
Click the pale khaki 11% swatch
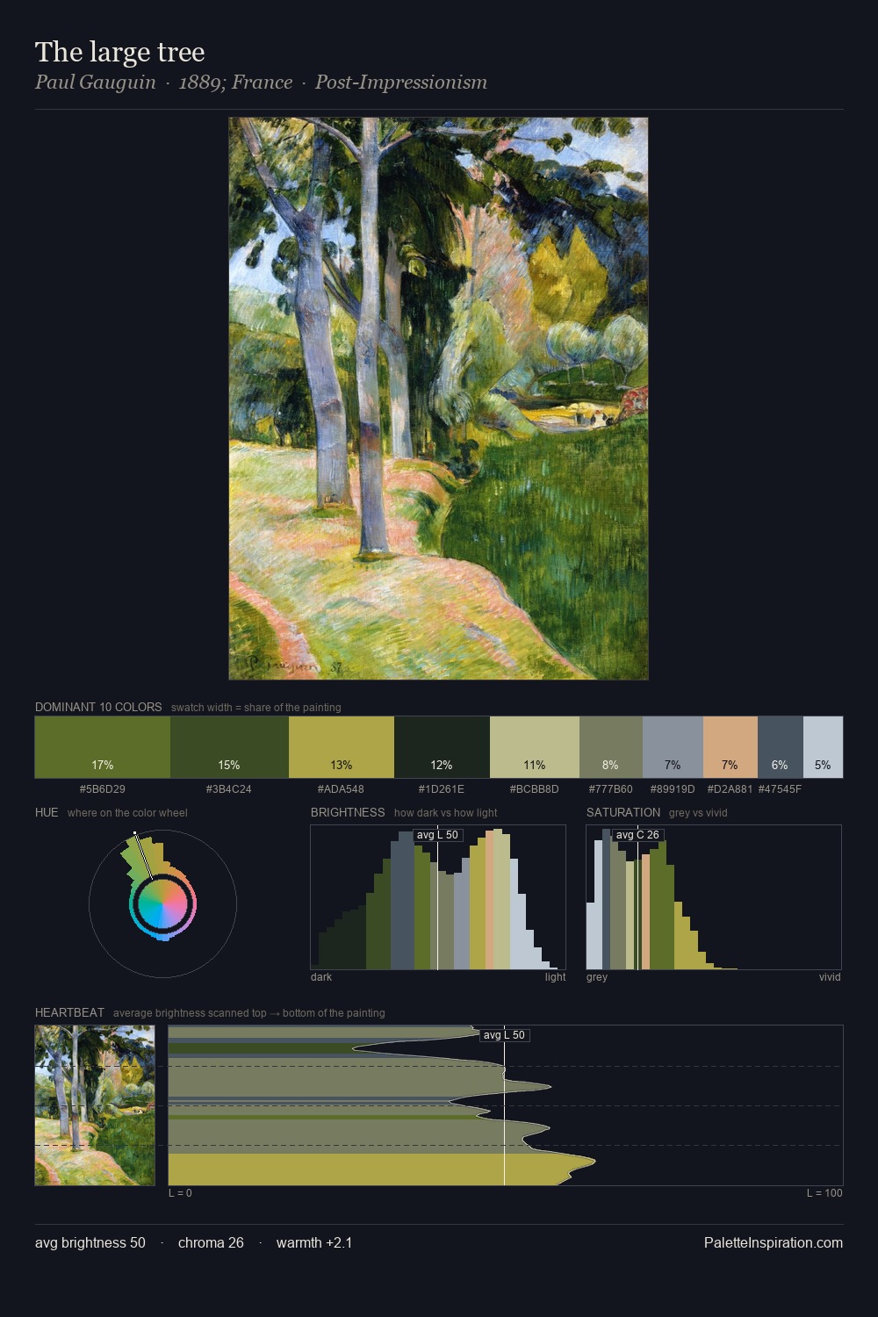coord(535,747)
